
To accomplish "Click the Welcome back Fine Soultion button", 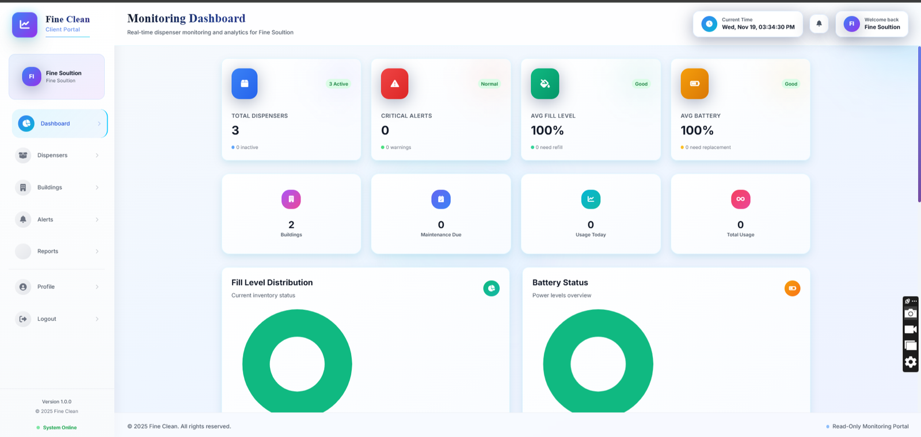I will click(x=872, y=24).
